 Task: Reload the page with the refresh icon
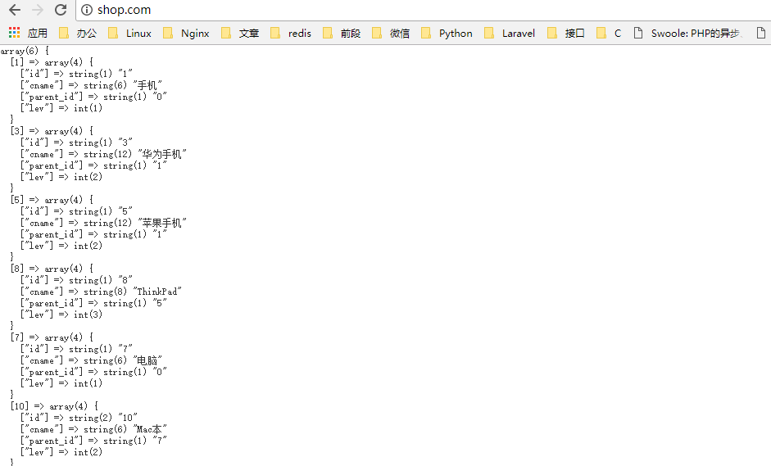click(61, 10)
